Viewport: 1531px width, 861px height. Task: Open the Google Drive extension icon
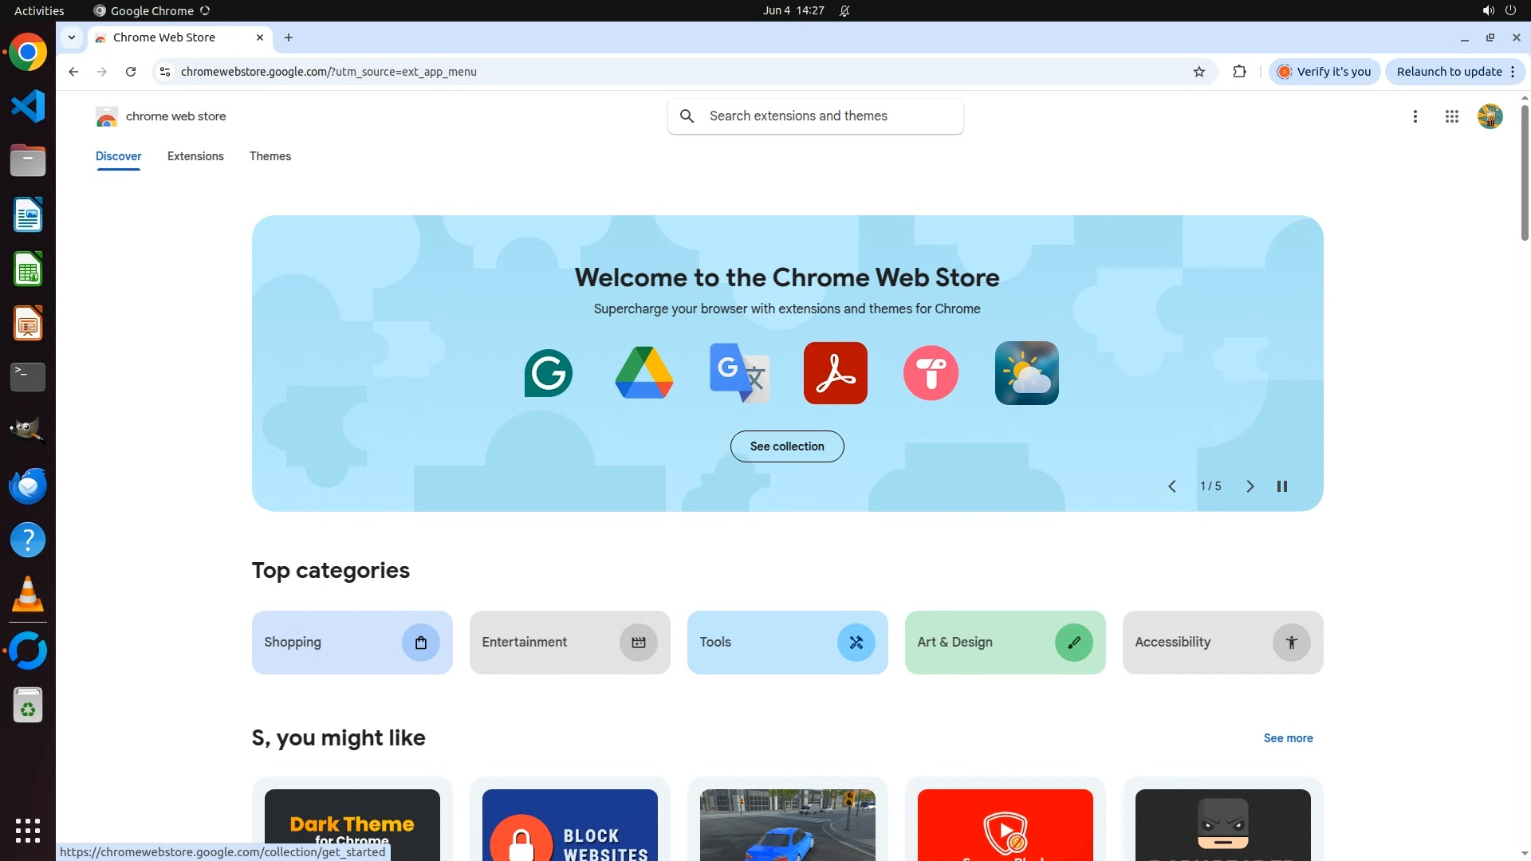[643, 373]
